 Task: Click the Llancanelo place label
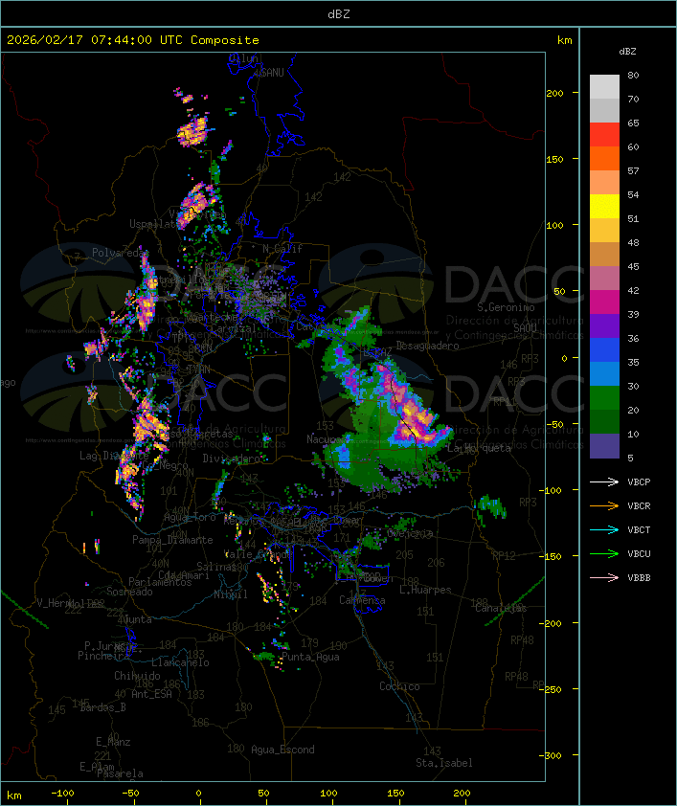(x=180, y=662)
